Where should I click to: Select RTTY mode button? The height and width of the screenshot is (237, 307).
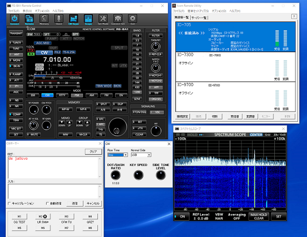62,95
